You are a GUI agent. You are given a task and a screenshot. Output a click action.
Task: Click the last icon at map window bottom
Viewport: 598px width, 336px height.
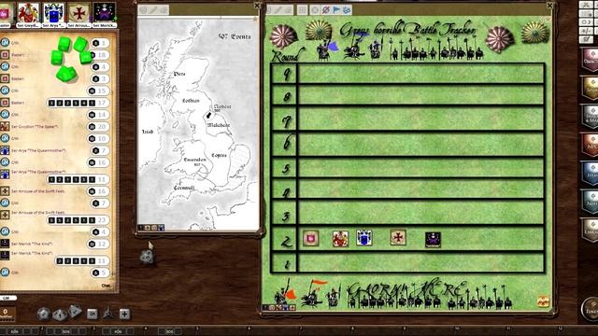tap(162, 228)
